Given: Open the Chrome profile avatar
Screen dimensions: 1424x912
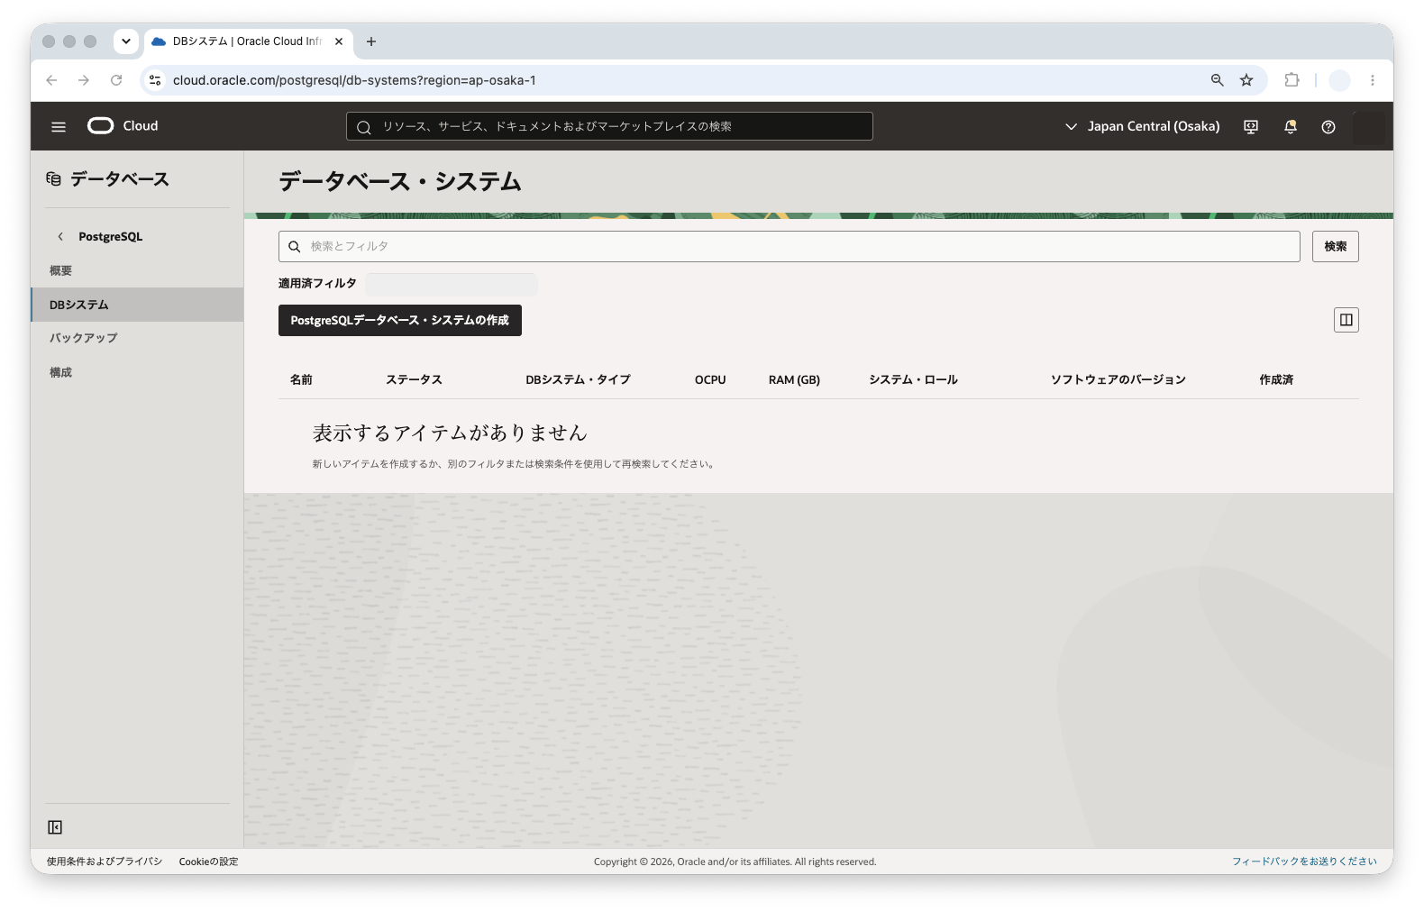Looking at the screenshot, I should 1340,80.
